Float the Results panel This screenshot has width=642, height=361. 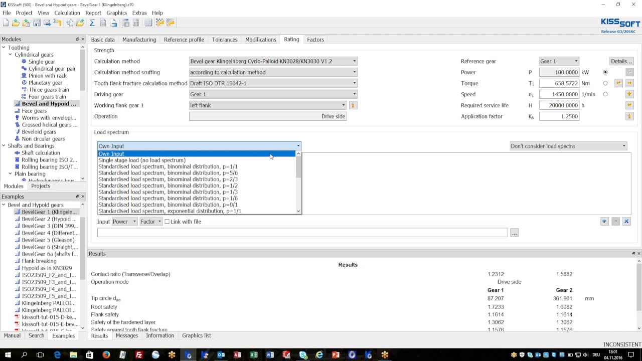[x=633, y=254]
